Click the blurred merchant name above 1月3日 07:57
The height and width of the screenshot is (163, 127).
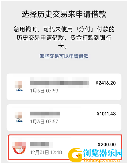click(45, 114)
